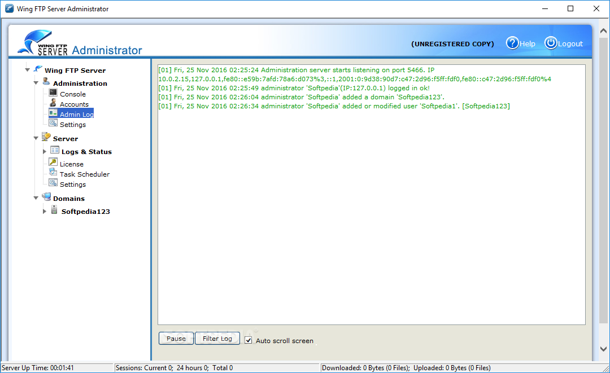Select the Softpedia123 domain label
Viewport: 610px width, 373px height.
tap(86, 212)
